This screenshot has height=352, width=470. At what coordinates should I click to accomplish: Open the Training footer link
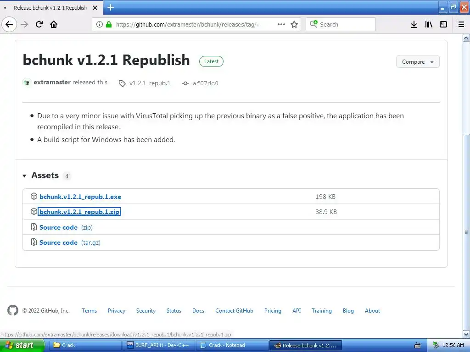[x=322, y=311]
